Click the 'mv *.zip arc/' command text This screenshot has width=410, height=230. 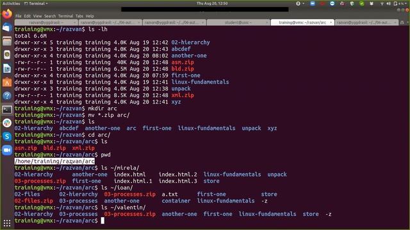tap(109, 115)
